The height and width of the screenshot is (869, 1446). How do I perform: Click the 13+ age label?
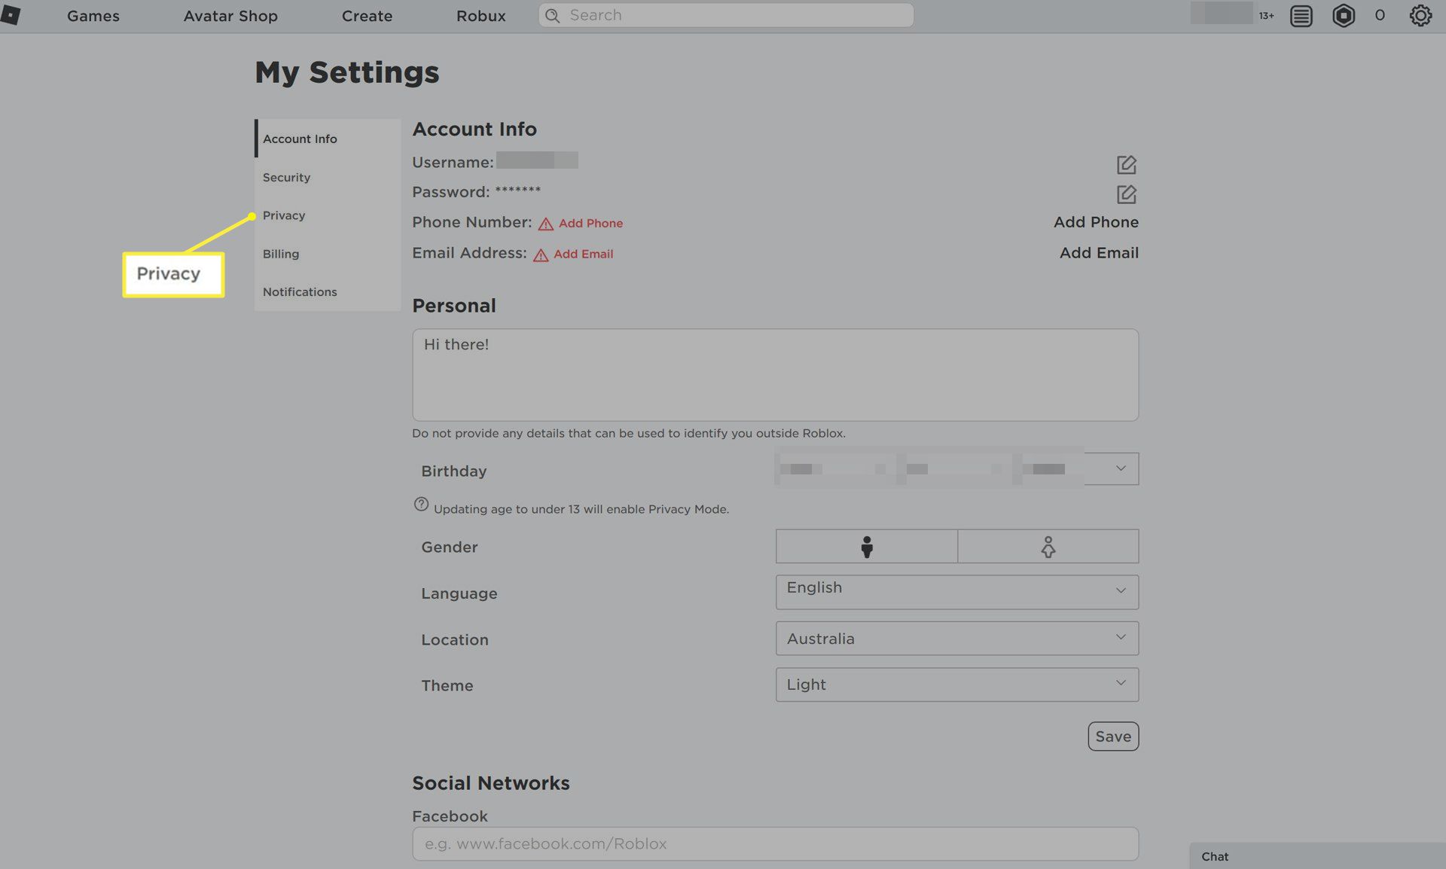(x=1266, y=16)
